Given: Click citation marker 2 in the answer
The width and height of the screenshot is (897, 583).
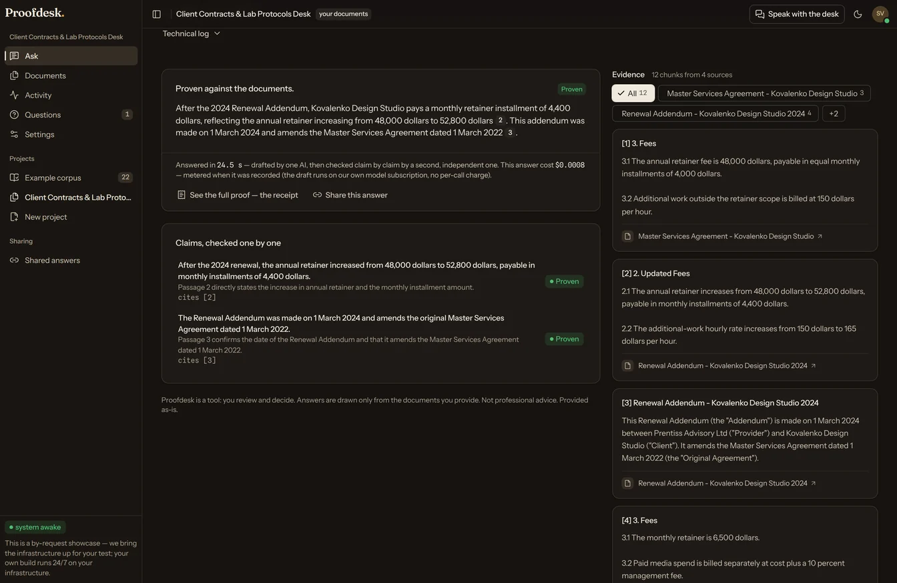Looking at the screenshot, I should tap(500, 121).
